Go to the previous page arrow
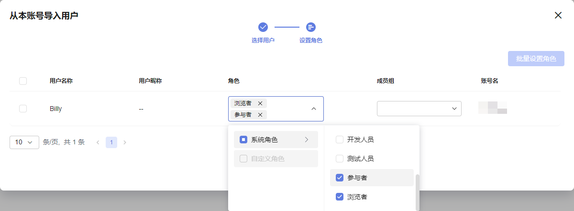 click(x=98, y=142)
